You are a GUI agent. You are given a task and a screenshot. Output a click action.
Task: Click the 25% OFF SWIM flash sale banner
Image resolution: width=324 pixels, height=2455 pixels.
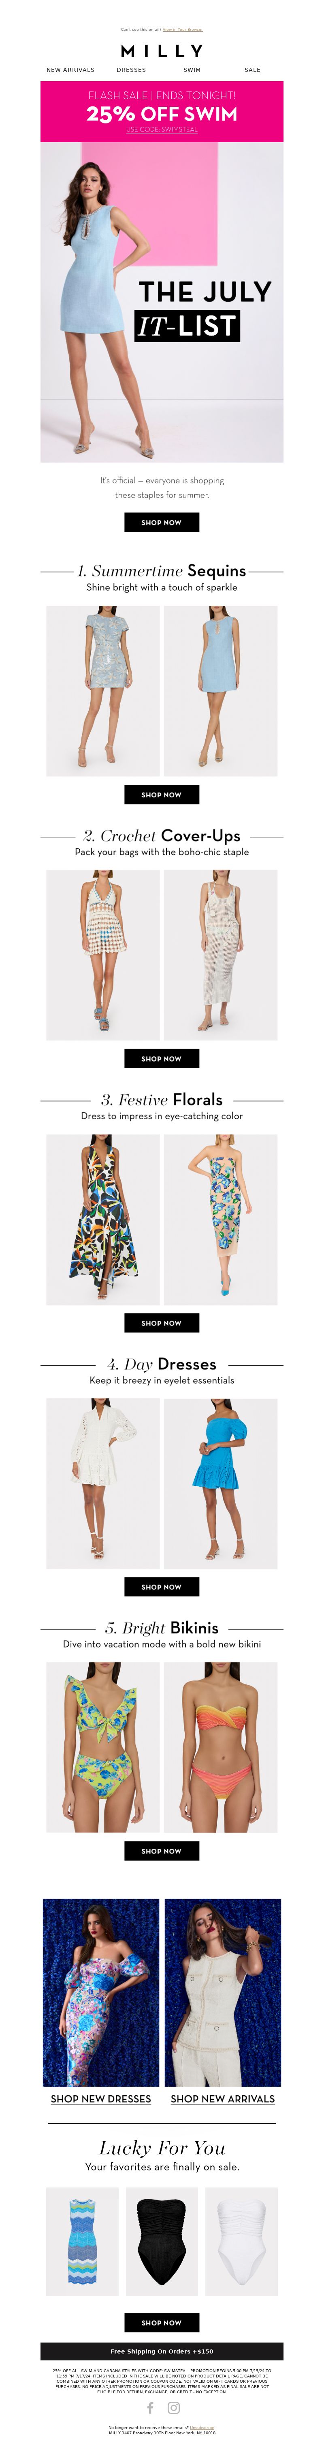[x=162, y=112]
